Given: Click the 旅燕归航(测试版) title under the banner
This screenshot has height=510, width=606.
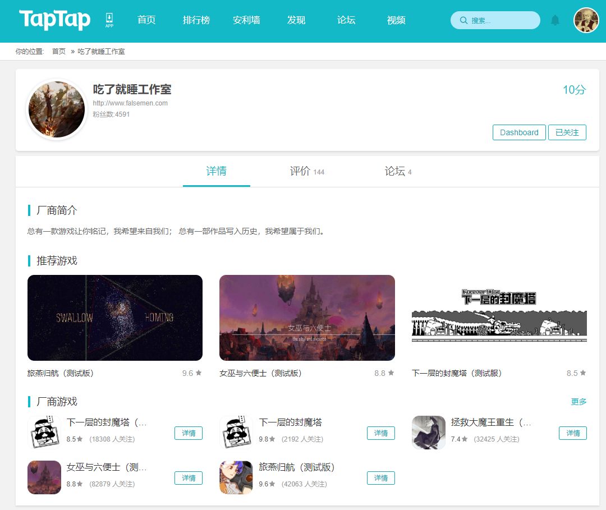Looking at the screenshot, I should tap(60, 373).
